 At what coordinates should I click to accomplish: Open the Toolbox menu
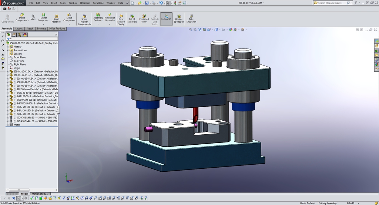click(73, 3)
